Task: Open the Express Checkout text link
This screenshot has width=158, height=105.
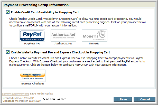Action: click(x=33, y=84)
